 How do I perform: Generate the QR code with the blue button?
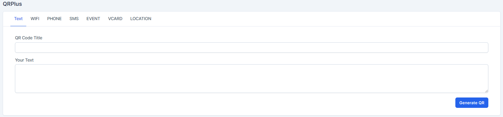pyautogui.click(x=472, y=103)
